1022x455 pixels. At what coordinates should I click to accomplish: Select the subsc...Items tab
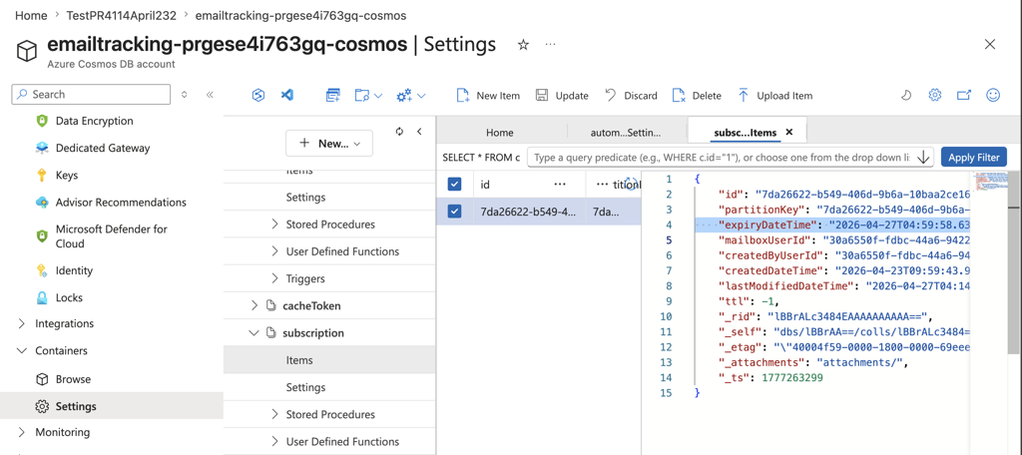point(745,133)
